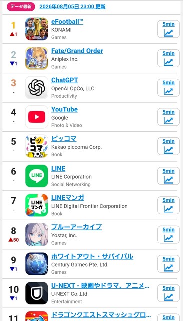Open the ホワイトアウト・サバイバル globe icon

tap(37, 264)
